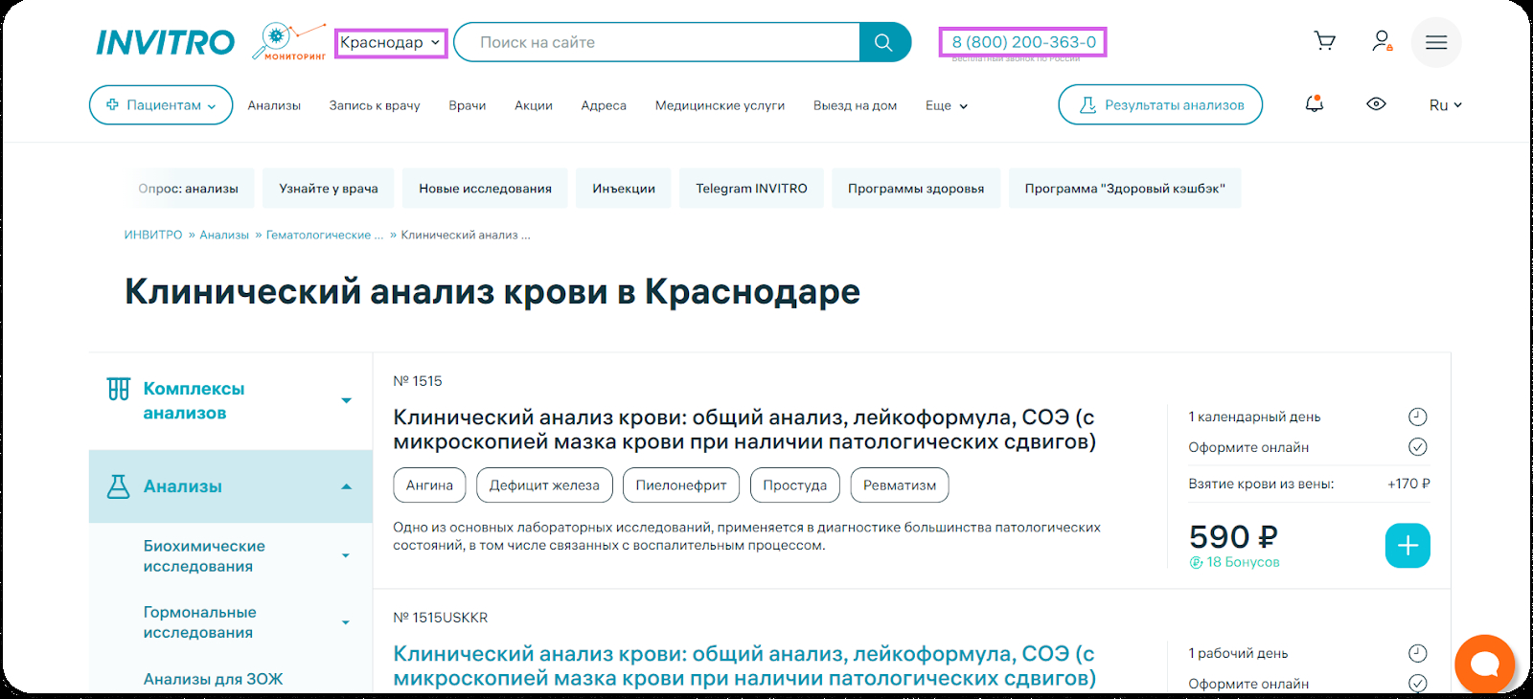Collapse the Анализы sidebar section
This screenshot has height=699, width=1533.
click(347, 486)
